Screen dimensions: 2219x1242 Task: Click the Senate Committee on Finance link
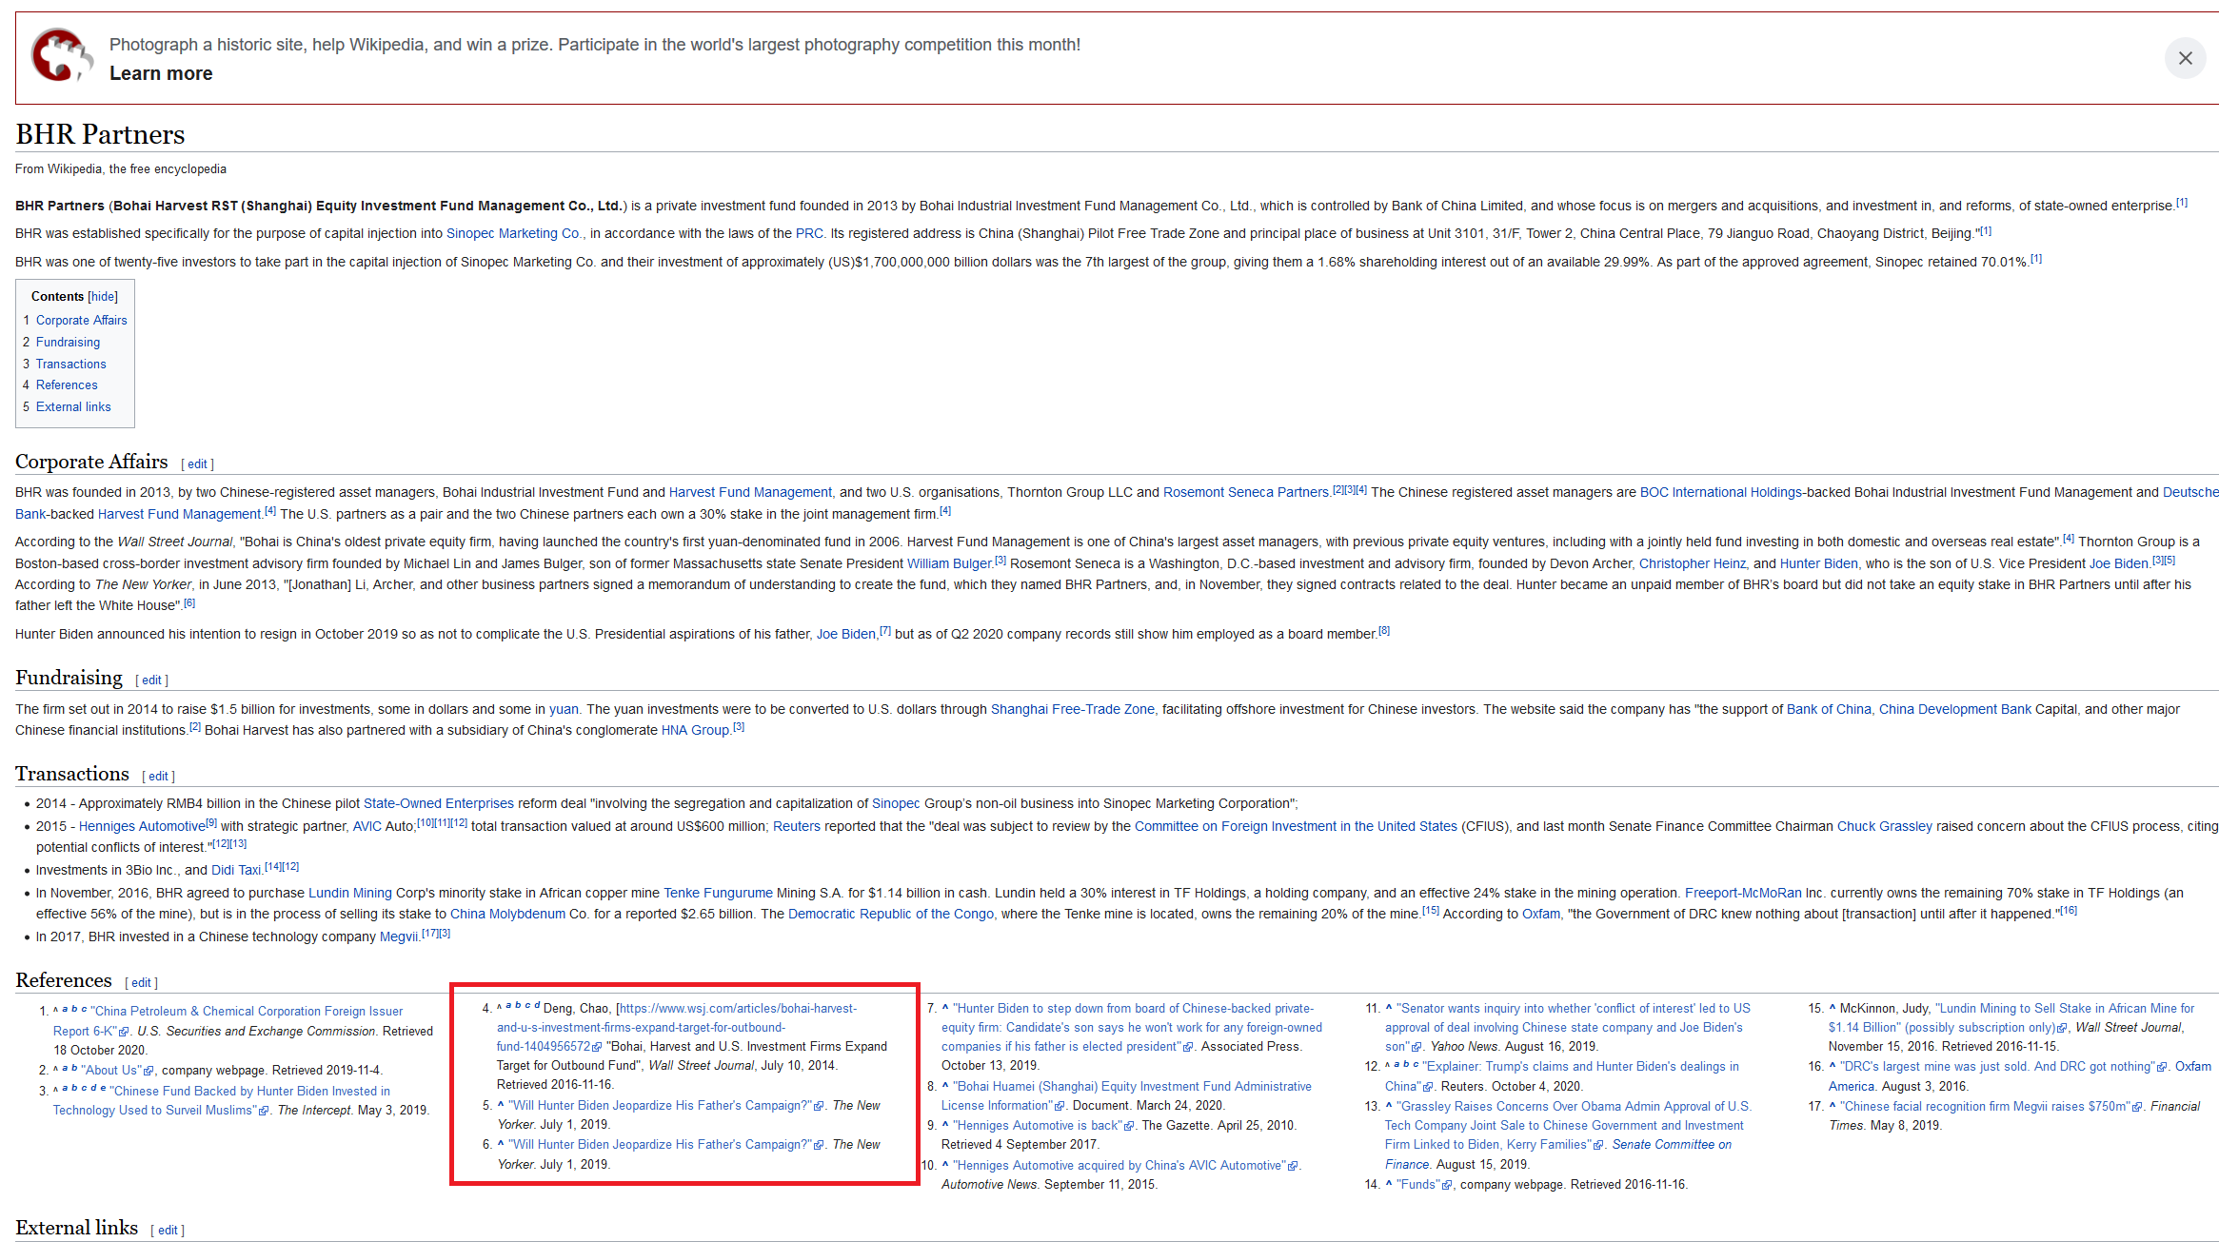pos(1558,1154)
